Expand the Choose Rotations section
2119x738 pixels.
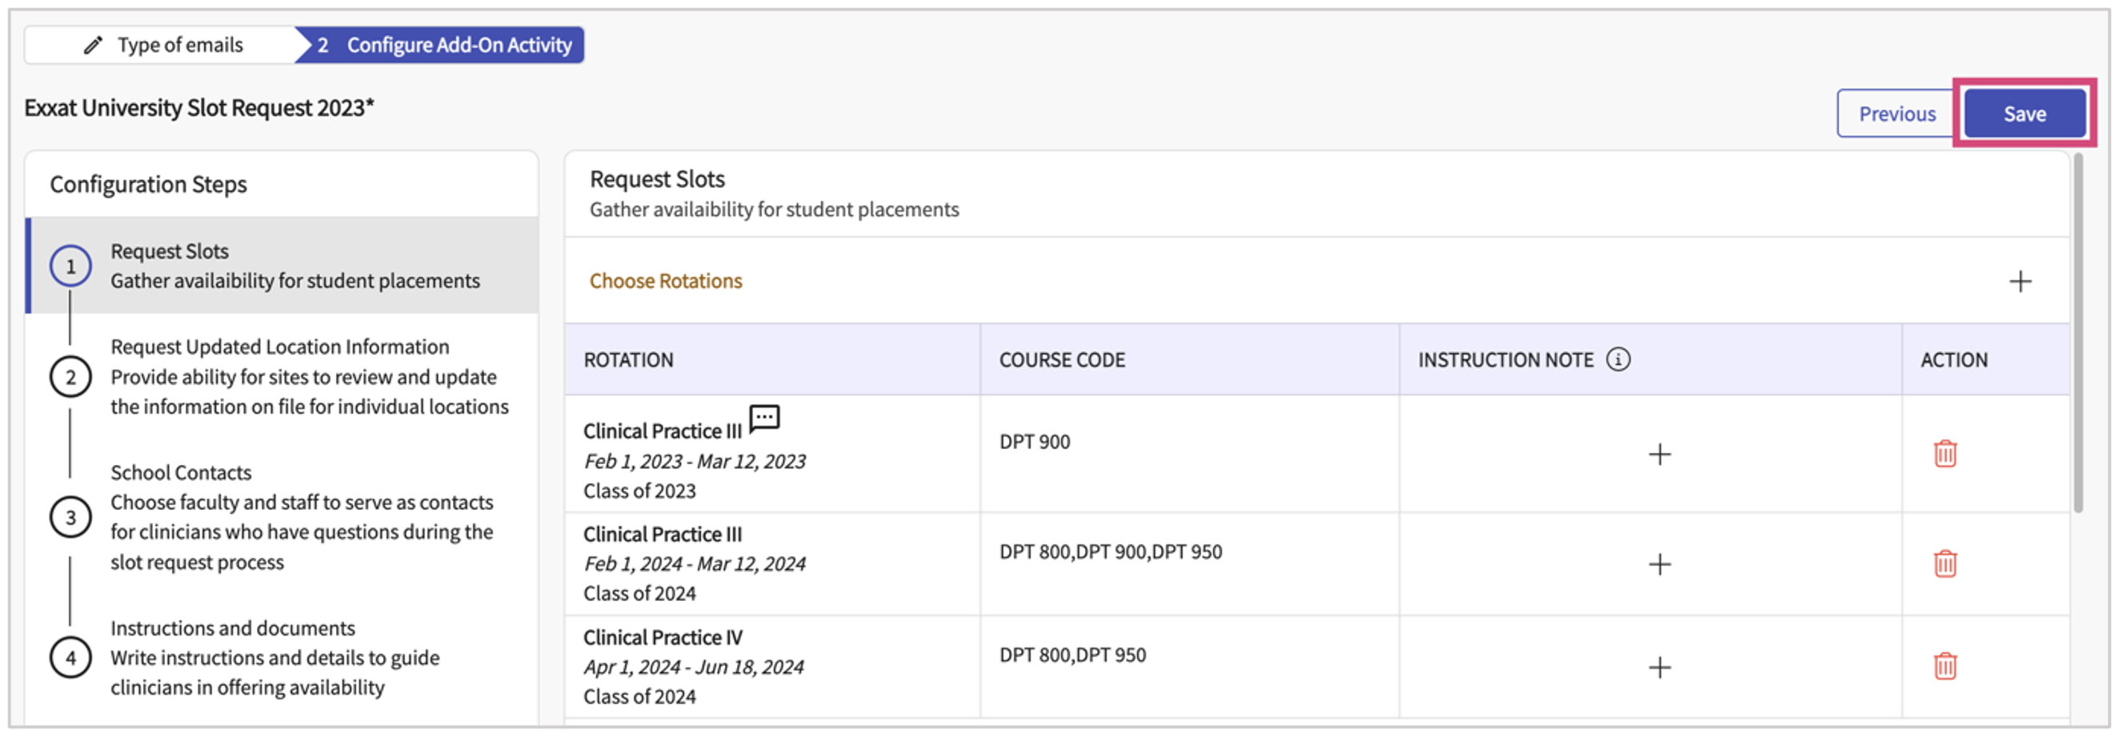666,282
